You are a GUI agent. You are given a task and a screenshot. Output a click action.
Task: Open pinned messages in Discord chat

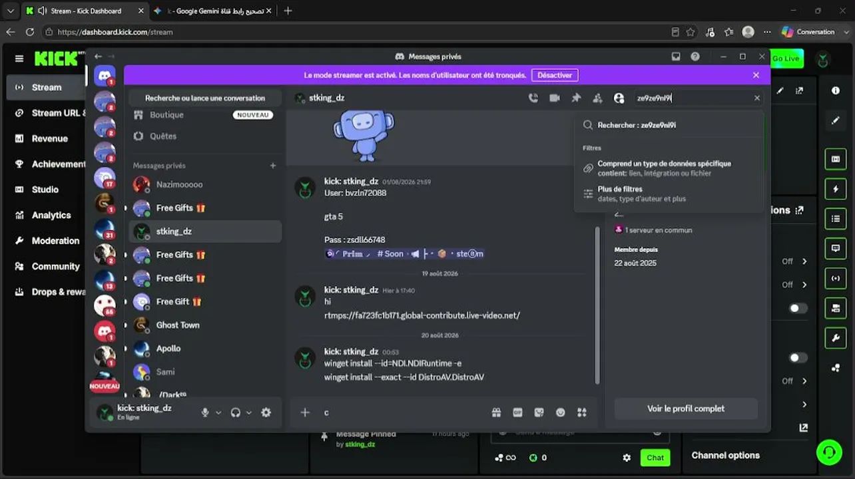tap(576, 98)
